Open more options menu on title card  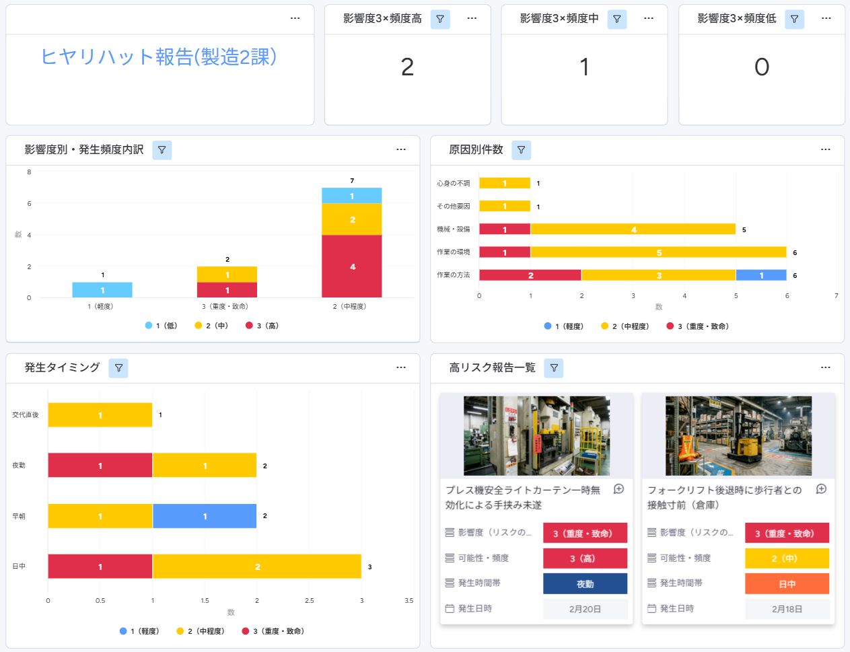click(x=295, y=18)
